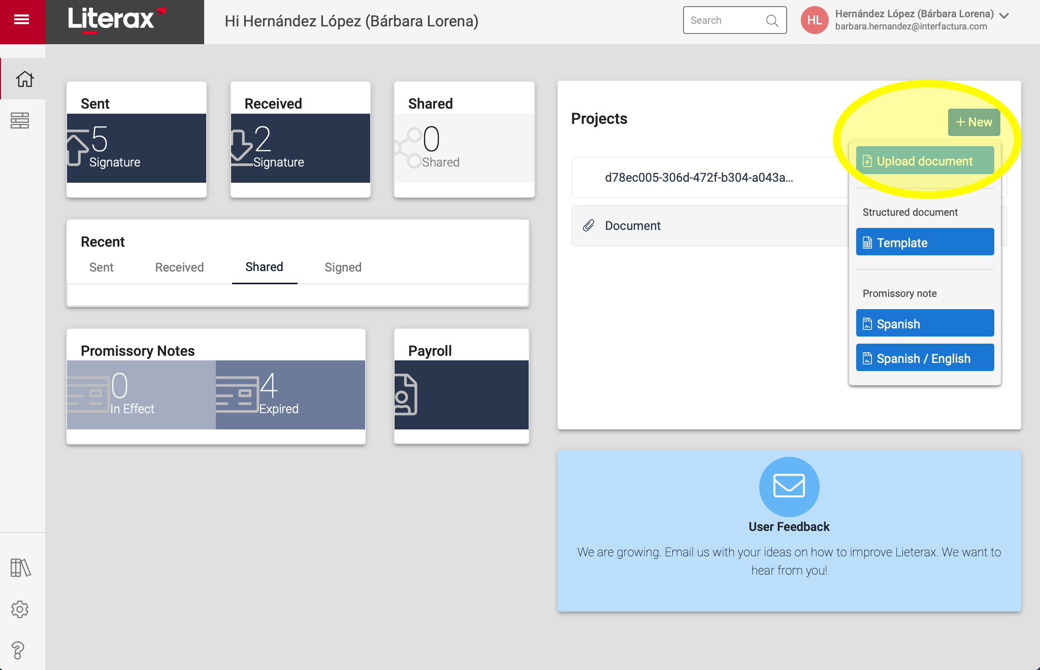
Task: Open the hamburger menu
Action: (21, 20)
